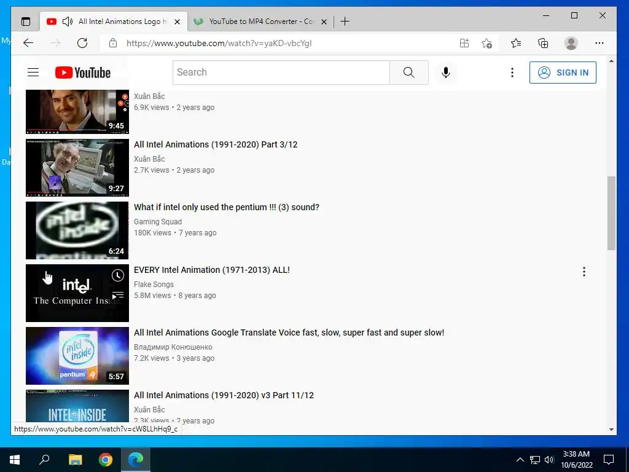Open Flake Songs channel name
Image resolution: width=629 pixels, height=472 pixels.
click(154, 284)
